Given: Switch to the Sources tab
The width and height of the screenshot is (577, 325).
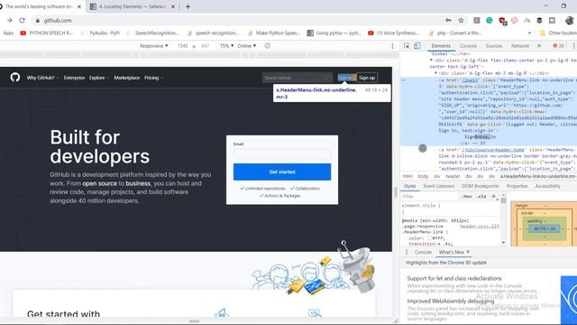Looking at the screenshot, I should click(x=494, y=46).
